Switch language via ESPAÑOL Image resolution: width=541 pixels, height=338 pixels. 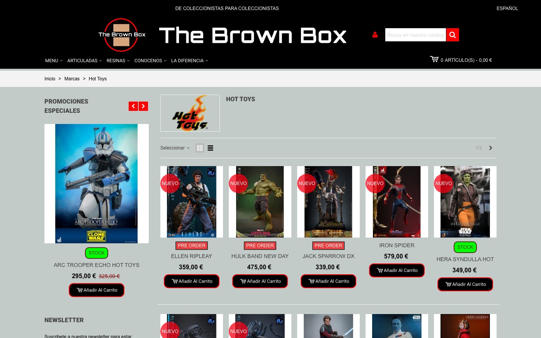pos(507,8)
